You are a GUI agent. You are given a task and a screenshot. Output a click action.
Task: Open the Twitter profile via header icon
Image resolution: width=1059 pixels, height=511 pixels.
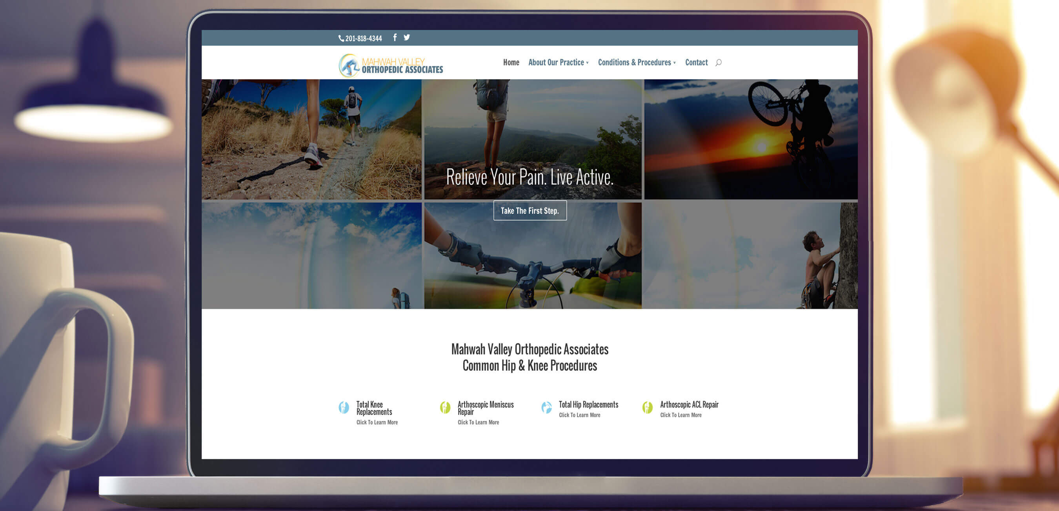pyautogui.click(x=406, y=37)
